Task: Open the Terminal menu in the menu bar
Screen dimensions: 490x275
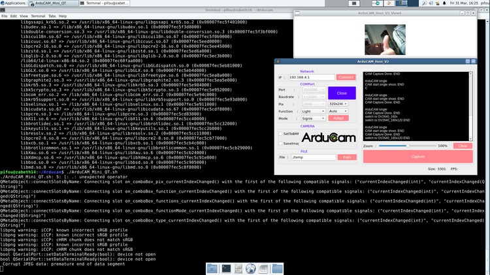Action: [x=38, y=16]
